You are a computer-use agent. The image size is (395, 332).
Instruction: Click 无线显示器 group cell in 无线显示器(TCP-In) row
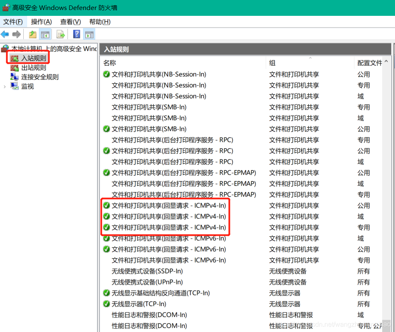click(x=285, y=304)
